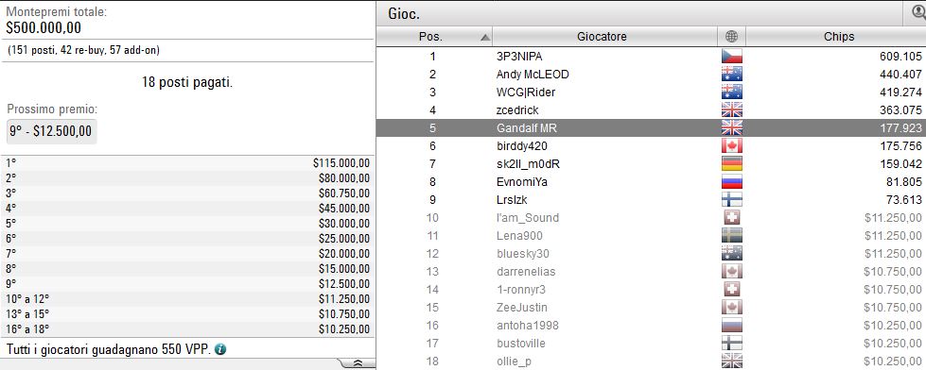
Task: Collapse the prize panel with double chevron
Action: click(357, 363)
